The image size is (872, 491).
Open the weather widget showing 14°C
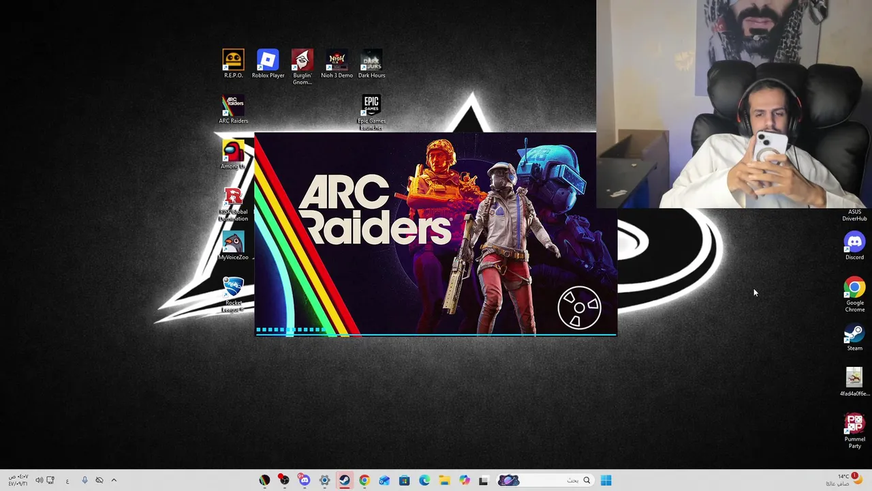(843, 480)
